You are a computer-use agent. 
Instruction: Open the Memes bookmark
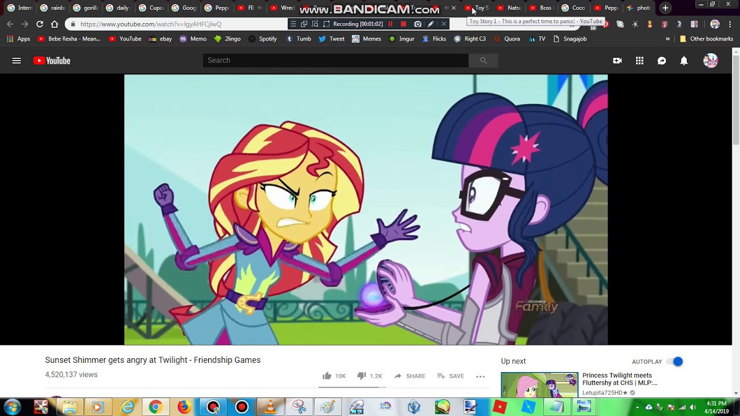(367, 39)
